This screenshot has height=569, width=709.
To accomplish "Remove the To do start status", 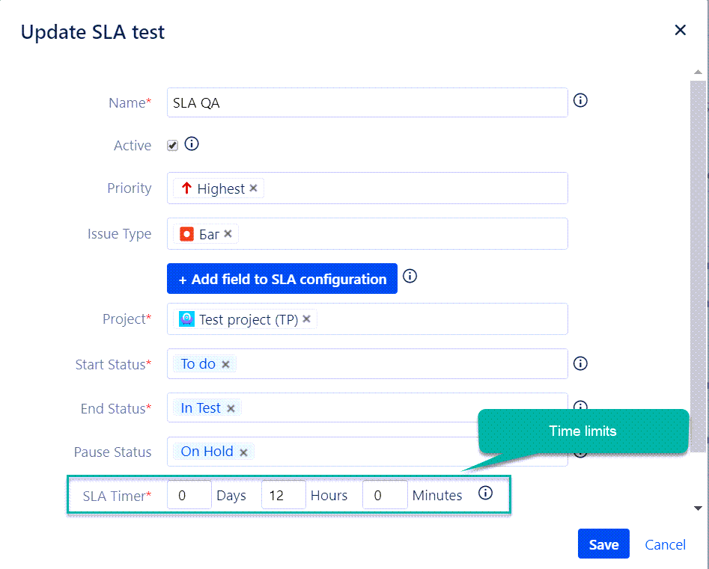I will [x=225, y=364].
